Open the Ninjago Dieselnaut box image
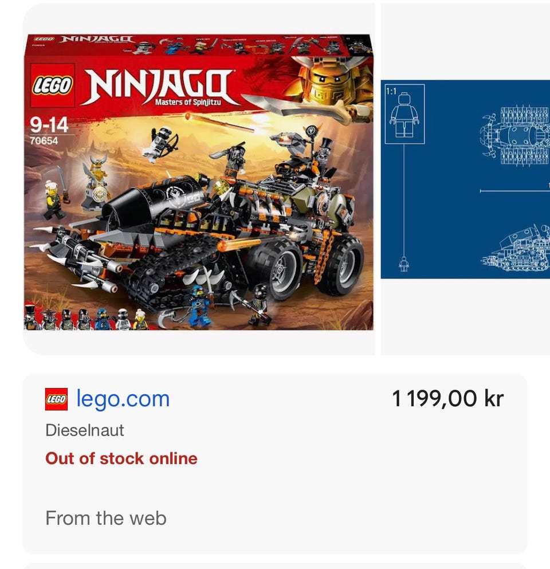Screen dimensions: 550x569 [x=198, y=182]
